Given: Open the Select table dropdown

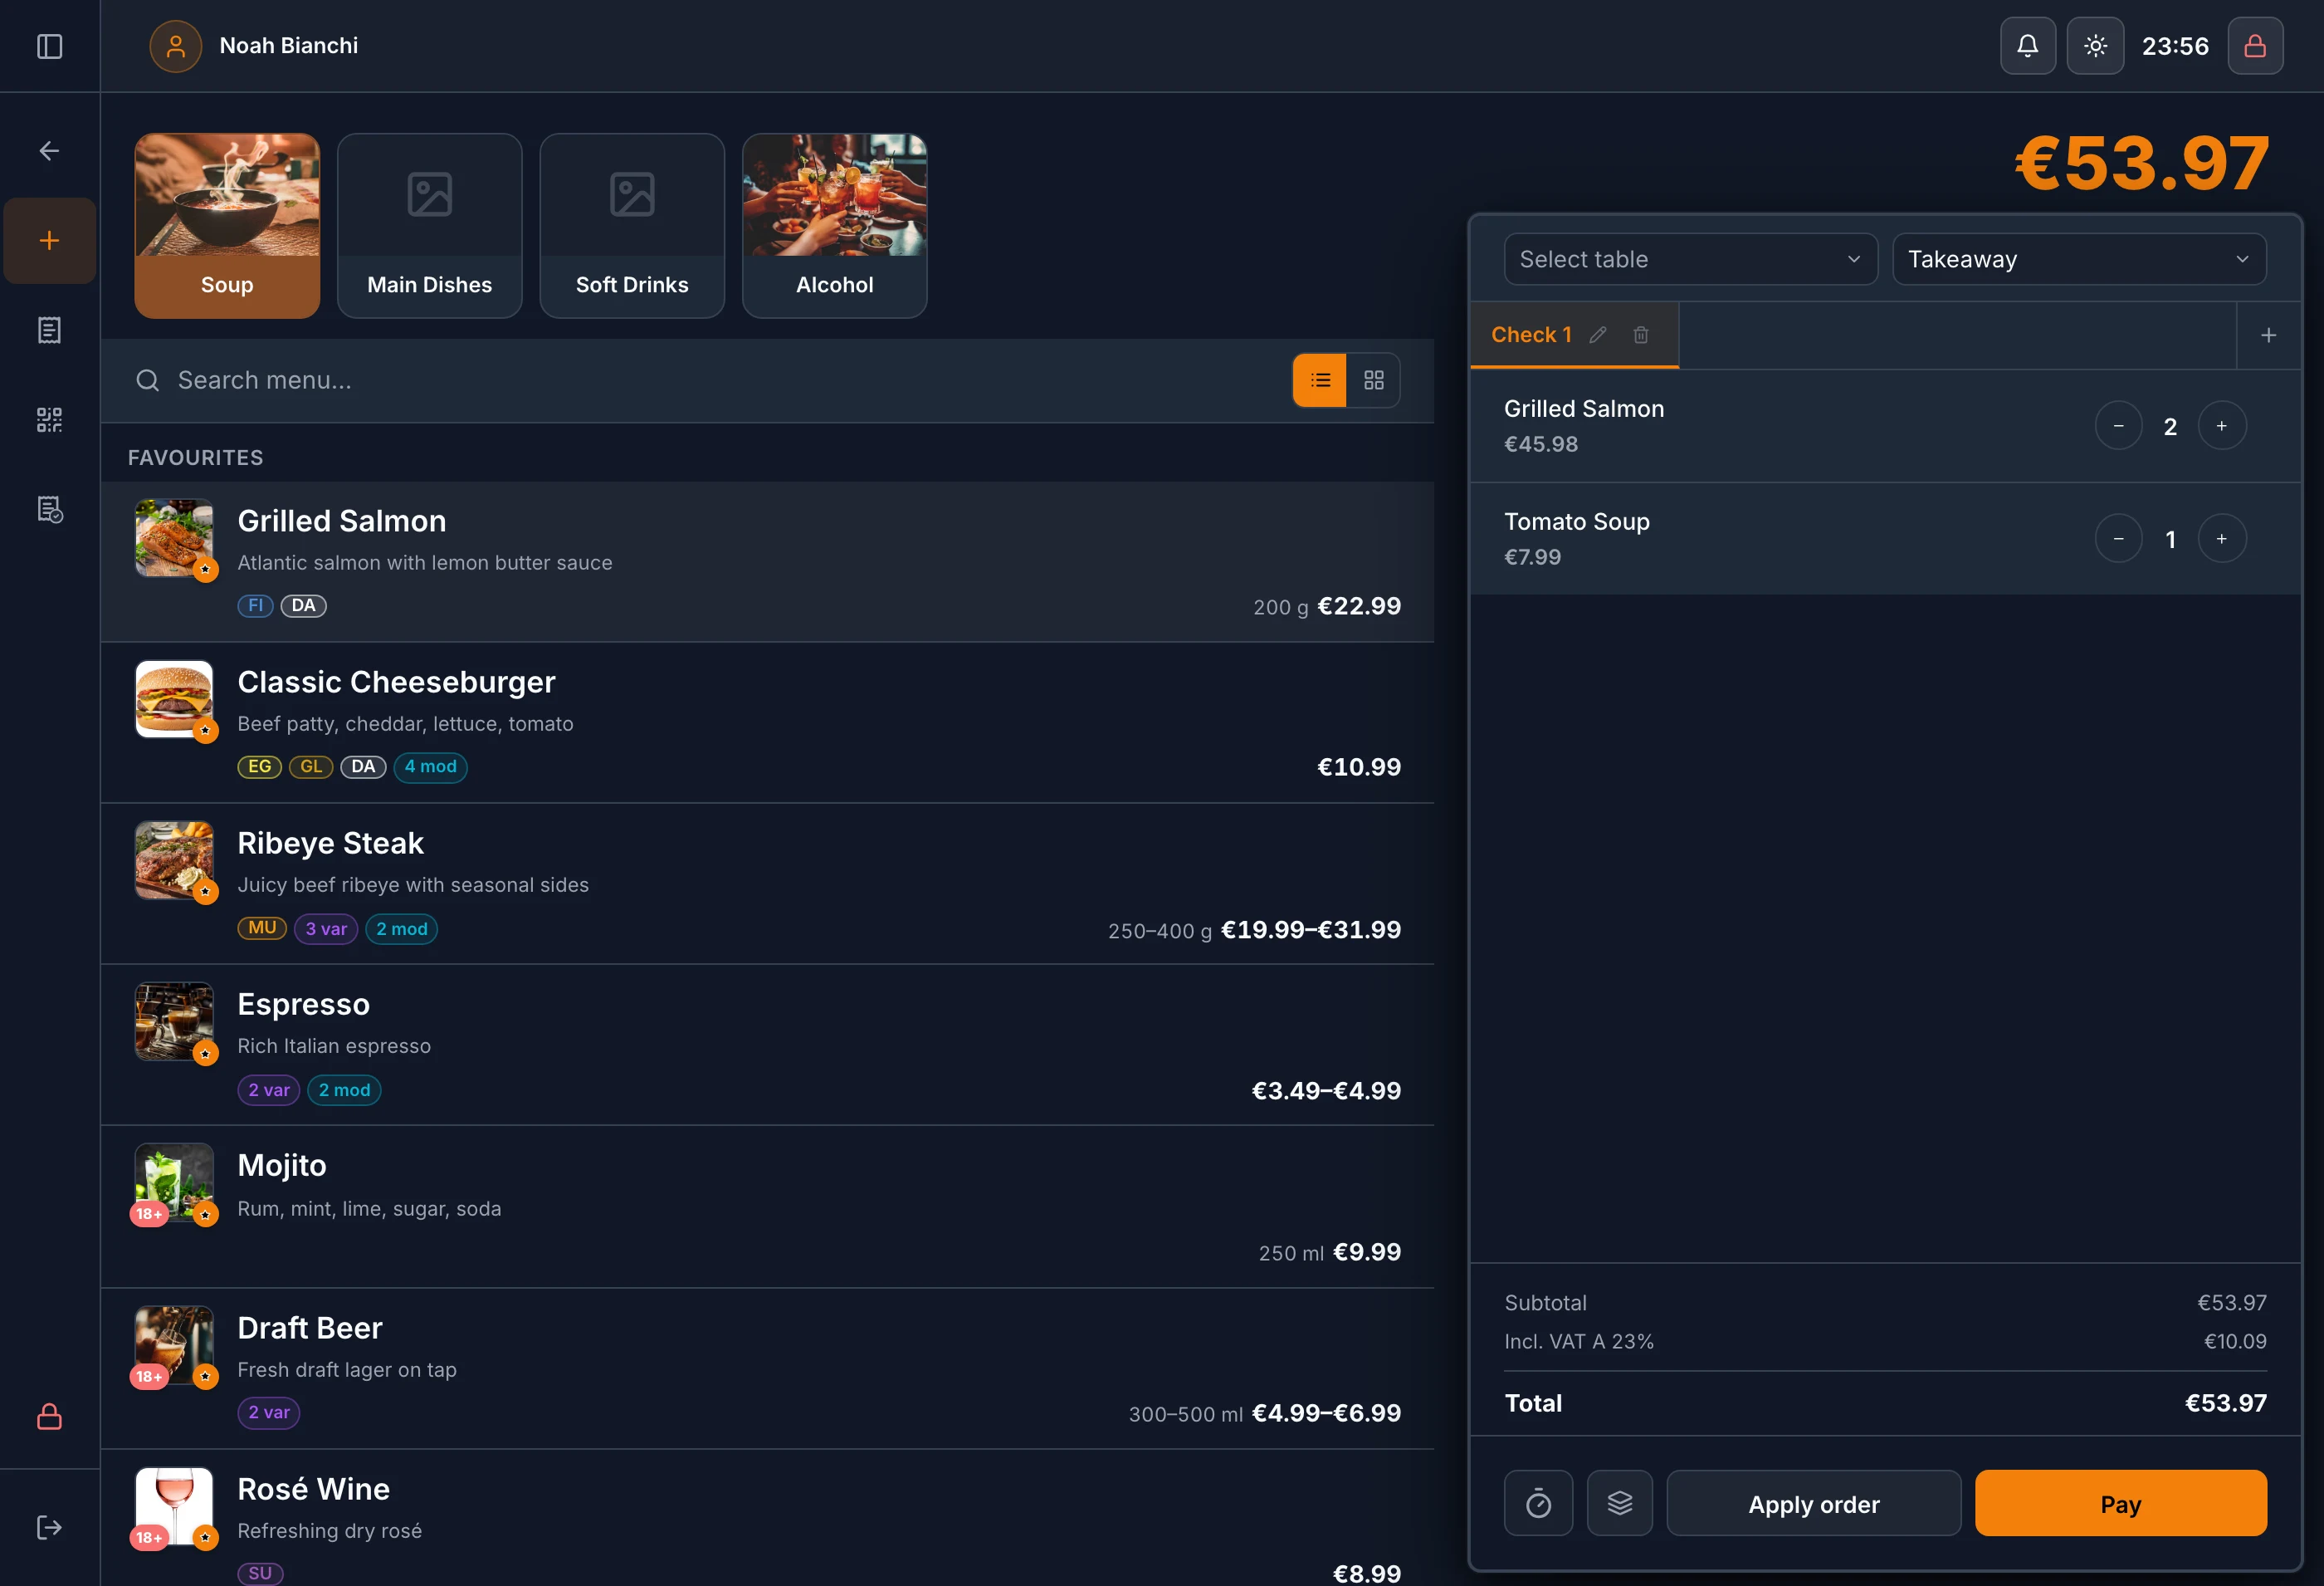Looking at the screenshot, I should [x=1690, y=259].
